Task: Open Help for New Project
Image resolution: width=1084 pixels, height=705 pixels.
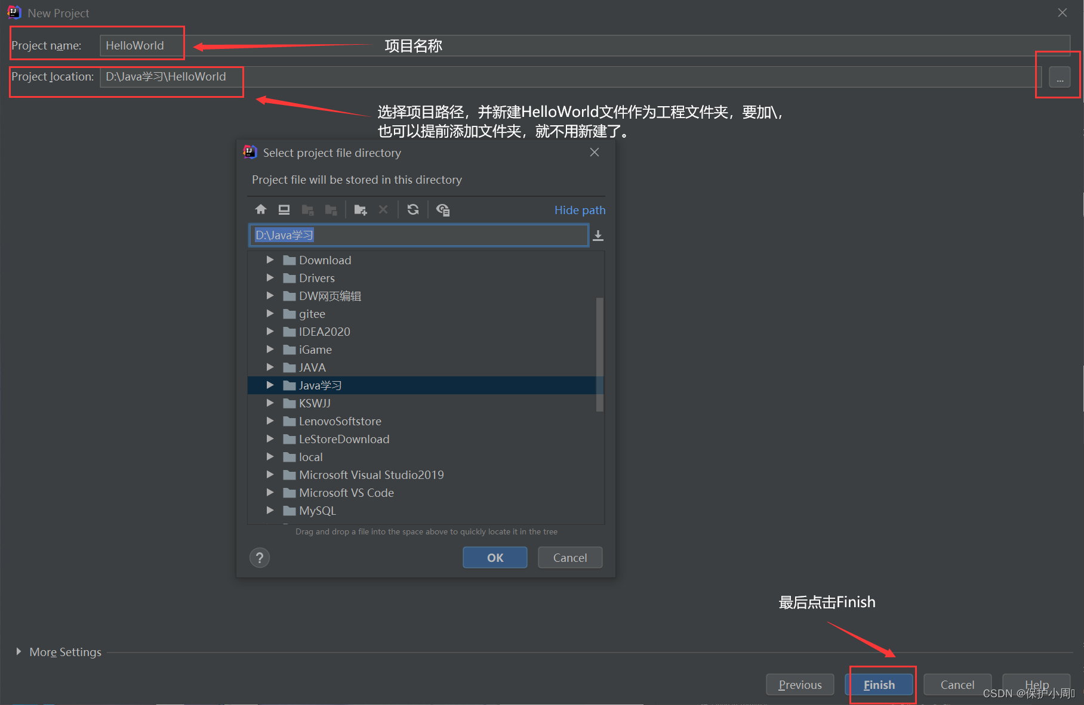Action: pos(1036,685)
